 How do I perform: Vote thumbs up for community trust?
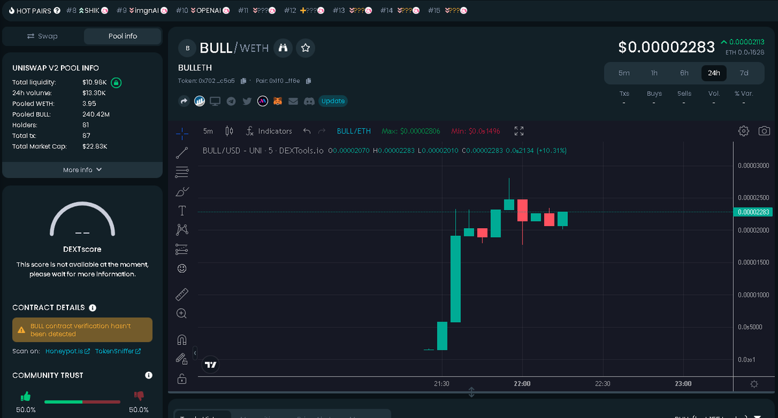tap(26, 396)
